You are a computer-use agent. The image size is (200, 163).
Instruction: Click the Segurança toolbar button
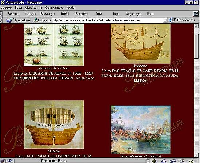pyautogui.click(x=133, y=14)
